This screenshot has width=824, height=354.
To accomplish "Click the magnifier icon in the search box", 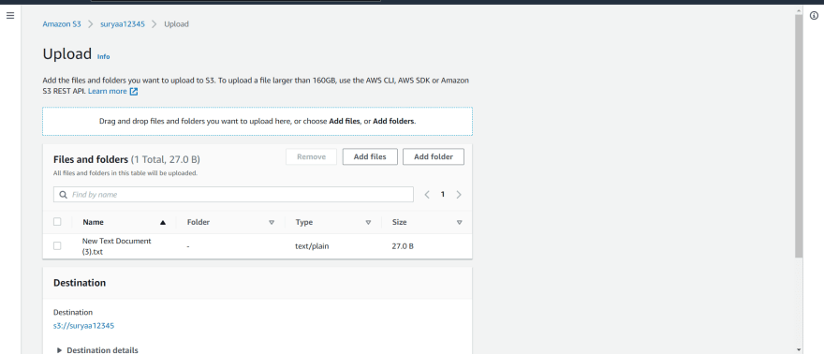I will tap(63, 195).
